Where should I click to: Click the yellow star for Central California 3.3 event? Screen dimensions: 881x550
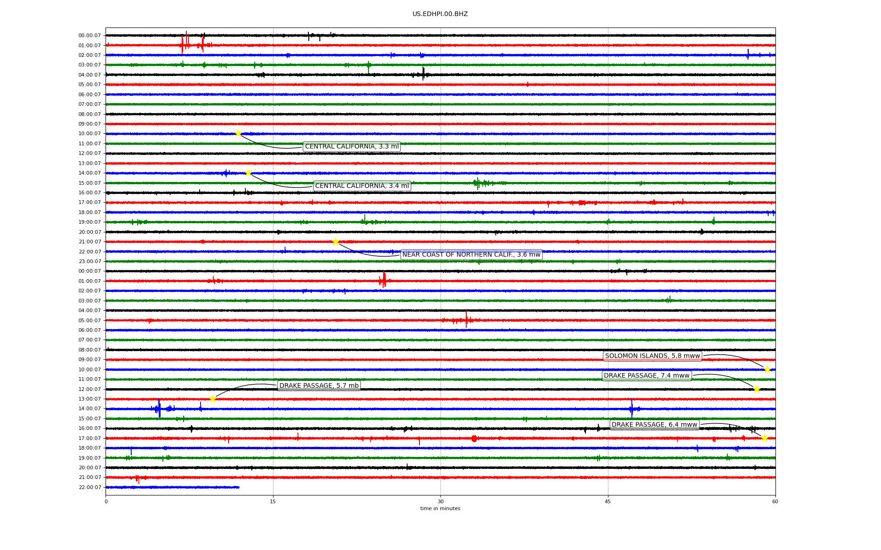tap(238, 133)
